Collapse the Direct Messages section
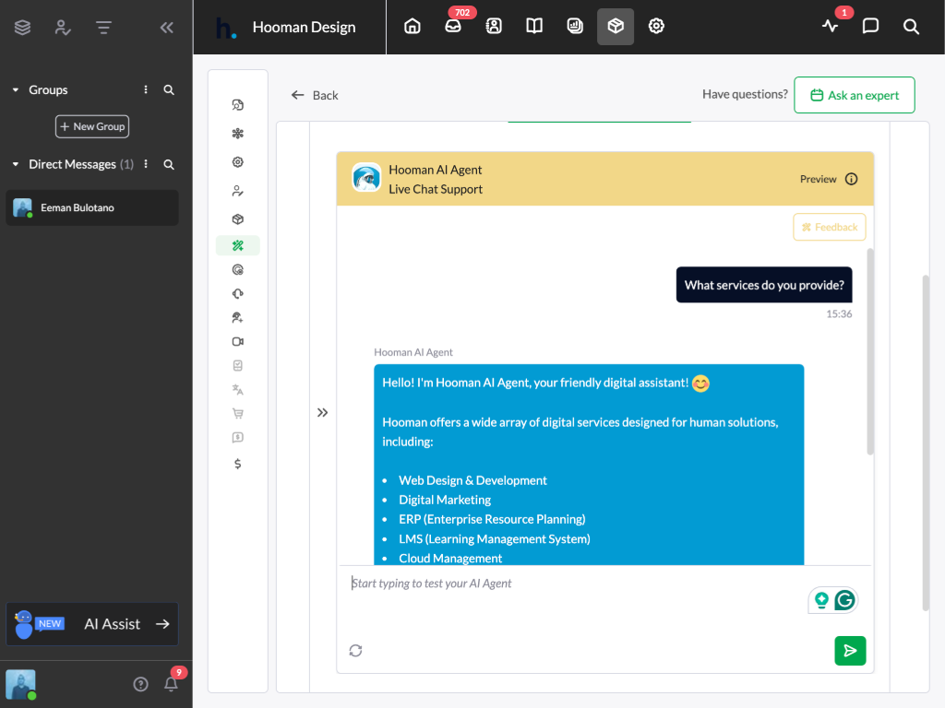Image resolution: width=945 pixels, height=708 pixels. point(16,165)
